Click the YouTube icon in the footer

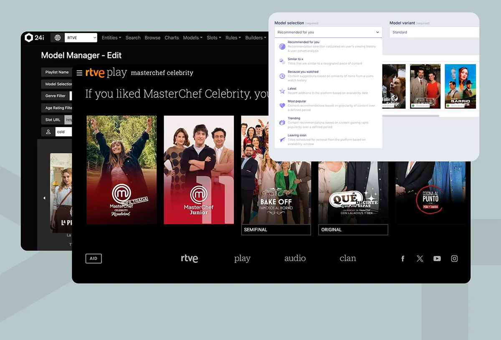click(437, 258)
